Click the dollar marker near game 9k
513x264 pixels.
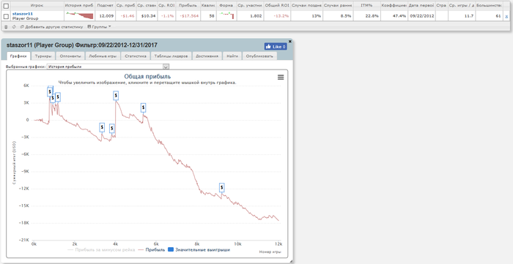coord(222,188)
